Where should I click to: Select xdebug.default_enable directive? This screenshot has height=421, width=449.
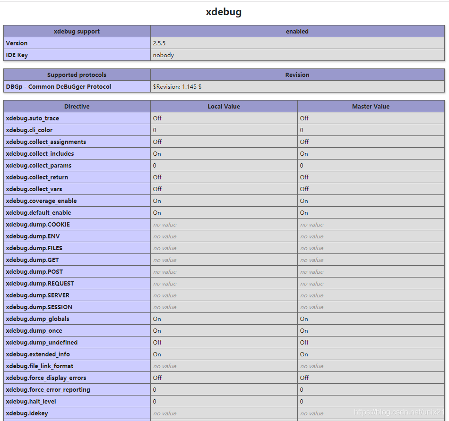(x=38, y=212)
